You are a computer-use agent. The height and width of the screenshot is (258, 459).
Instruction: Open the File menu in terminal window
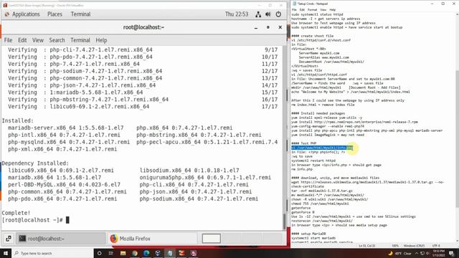pyautogui.click(x=8, y=40)
